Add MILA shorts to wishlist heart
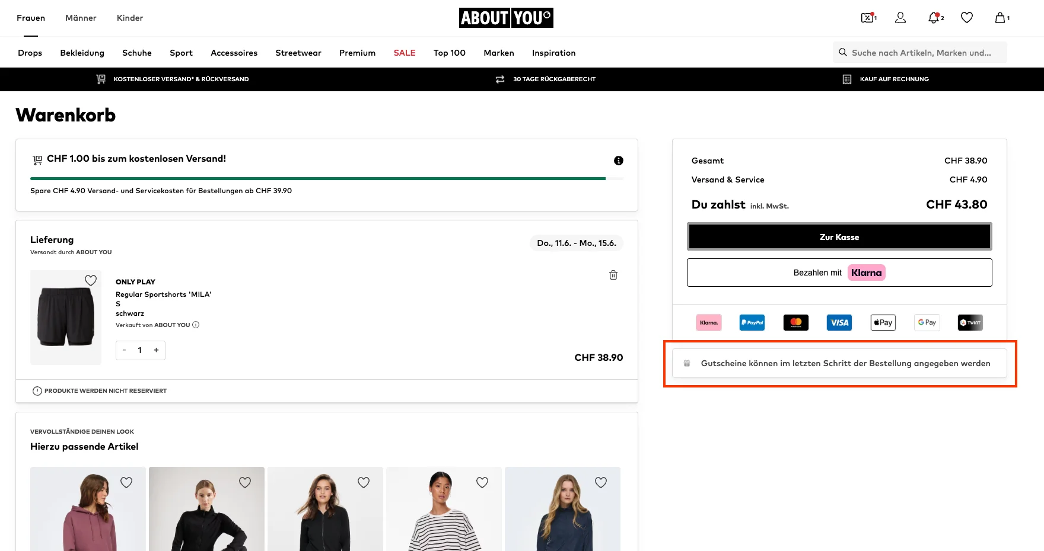1044x551 pixels. pos(91,280)
